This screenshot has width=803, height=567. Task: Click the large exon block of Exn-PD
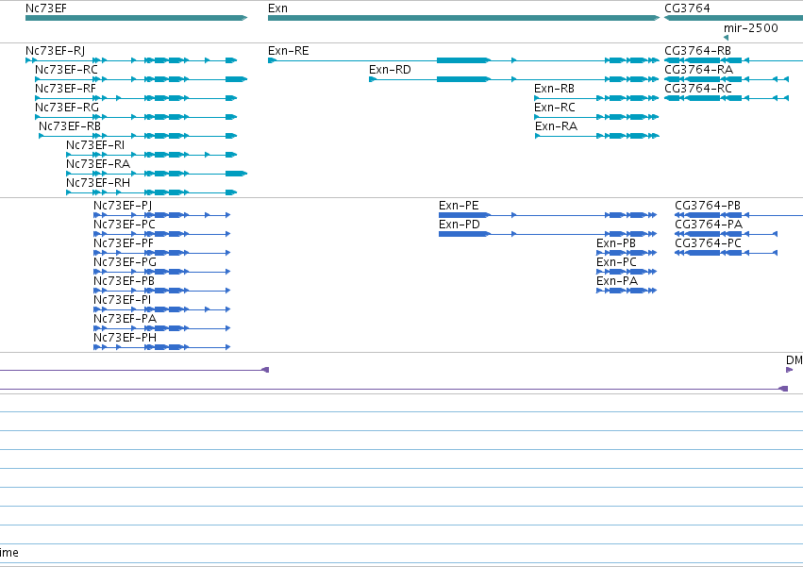click(x=465, y=234)
